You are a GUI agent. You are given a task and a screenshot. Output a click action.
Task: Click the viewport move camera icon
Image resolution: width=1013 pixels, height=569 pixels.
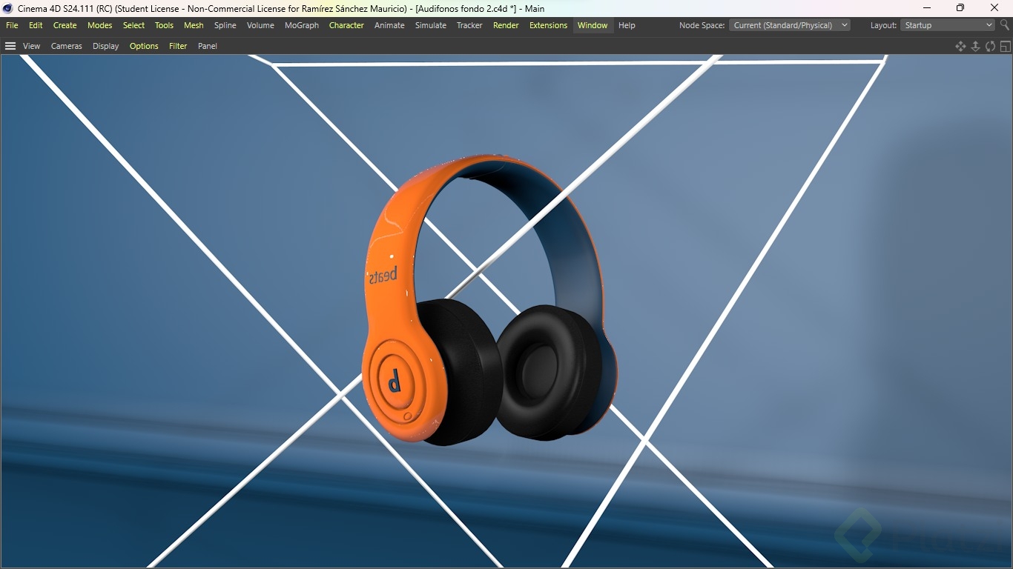pyautogui.click(x=960, y=46)
